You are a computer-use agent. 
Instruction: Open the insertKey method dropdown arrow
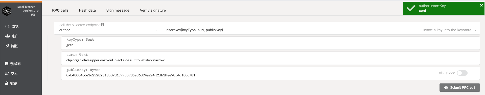coord(475,30)
